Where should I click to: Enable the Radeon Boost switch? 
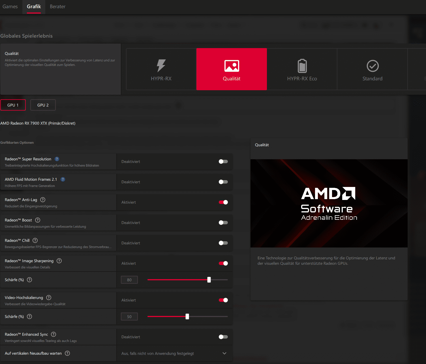223,223
